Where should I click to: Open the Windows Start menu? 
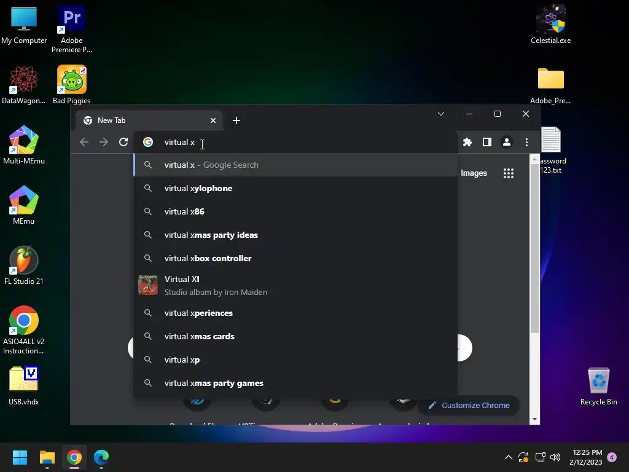pos(20,457)
